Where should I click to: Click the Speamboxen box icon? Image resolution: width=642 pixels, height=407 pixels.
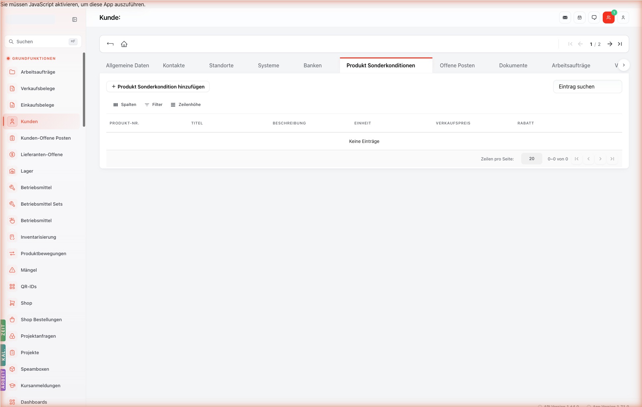coord(12,369)
